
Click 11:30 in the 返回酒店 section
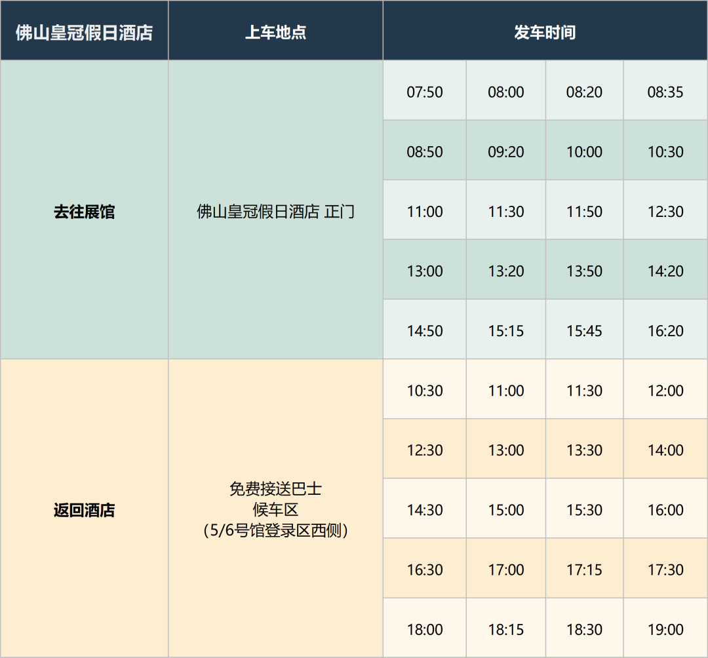click(584, 389)
